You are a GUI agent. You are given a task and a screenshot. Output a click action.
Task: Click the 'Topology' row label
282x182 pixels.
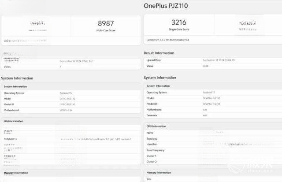[152, 139]
